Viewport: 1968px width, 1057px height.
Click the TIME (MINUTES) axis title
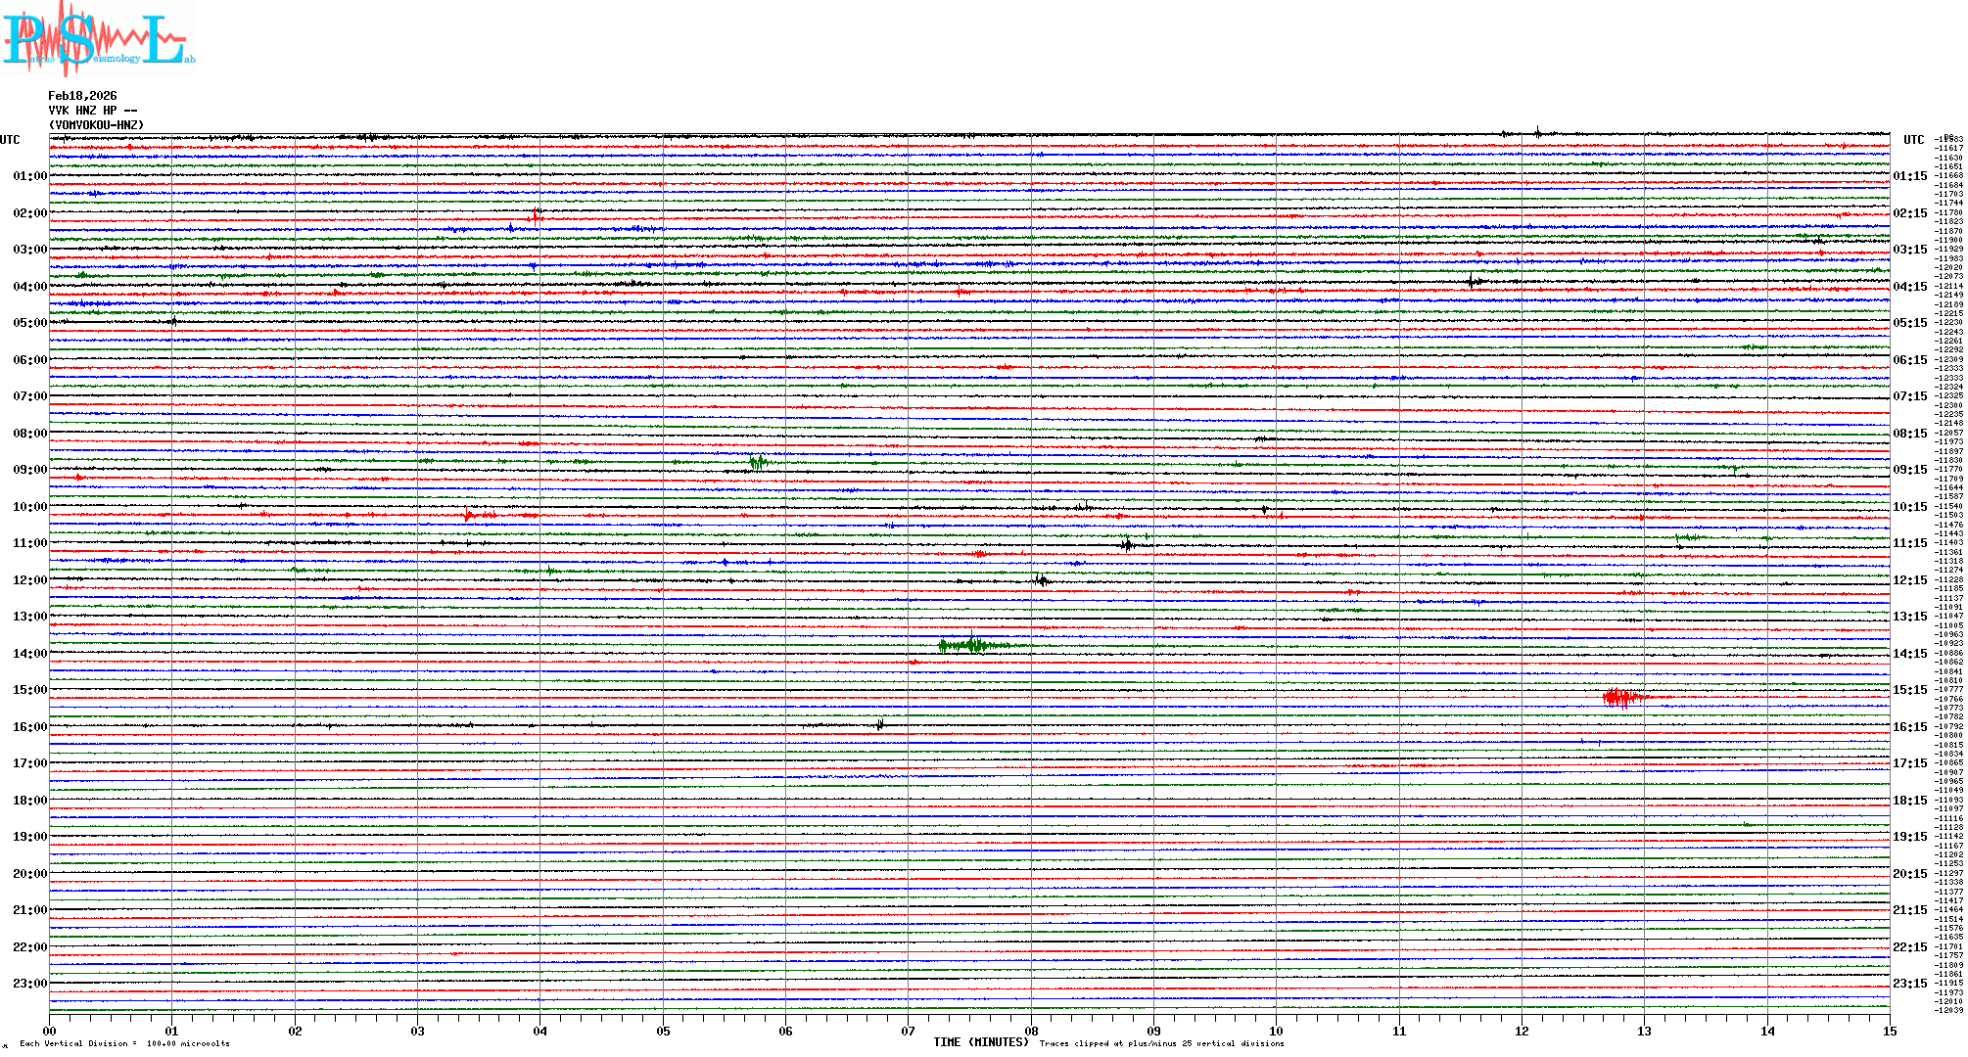coord(981,1042)
